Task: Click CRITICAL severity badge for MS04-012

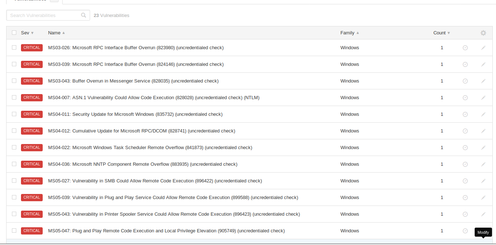Action: (32, 131)
